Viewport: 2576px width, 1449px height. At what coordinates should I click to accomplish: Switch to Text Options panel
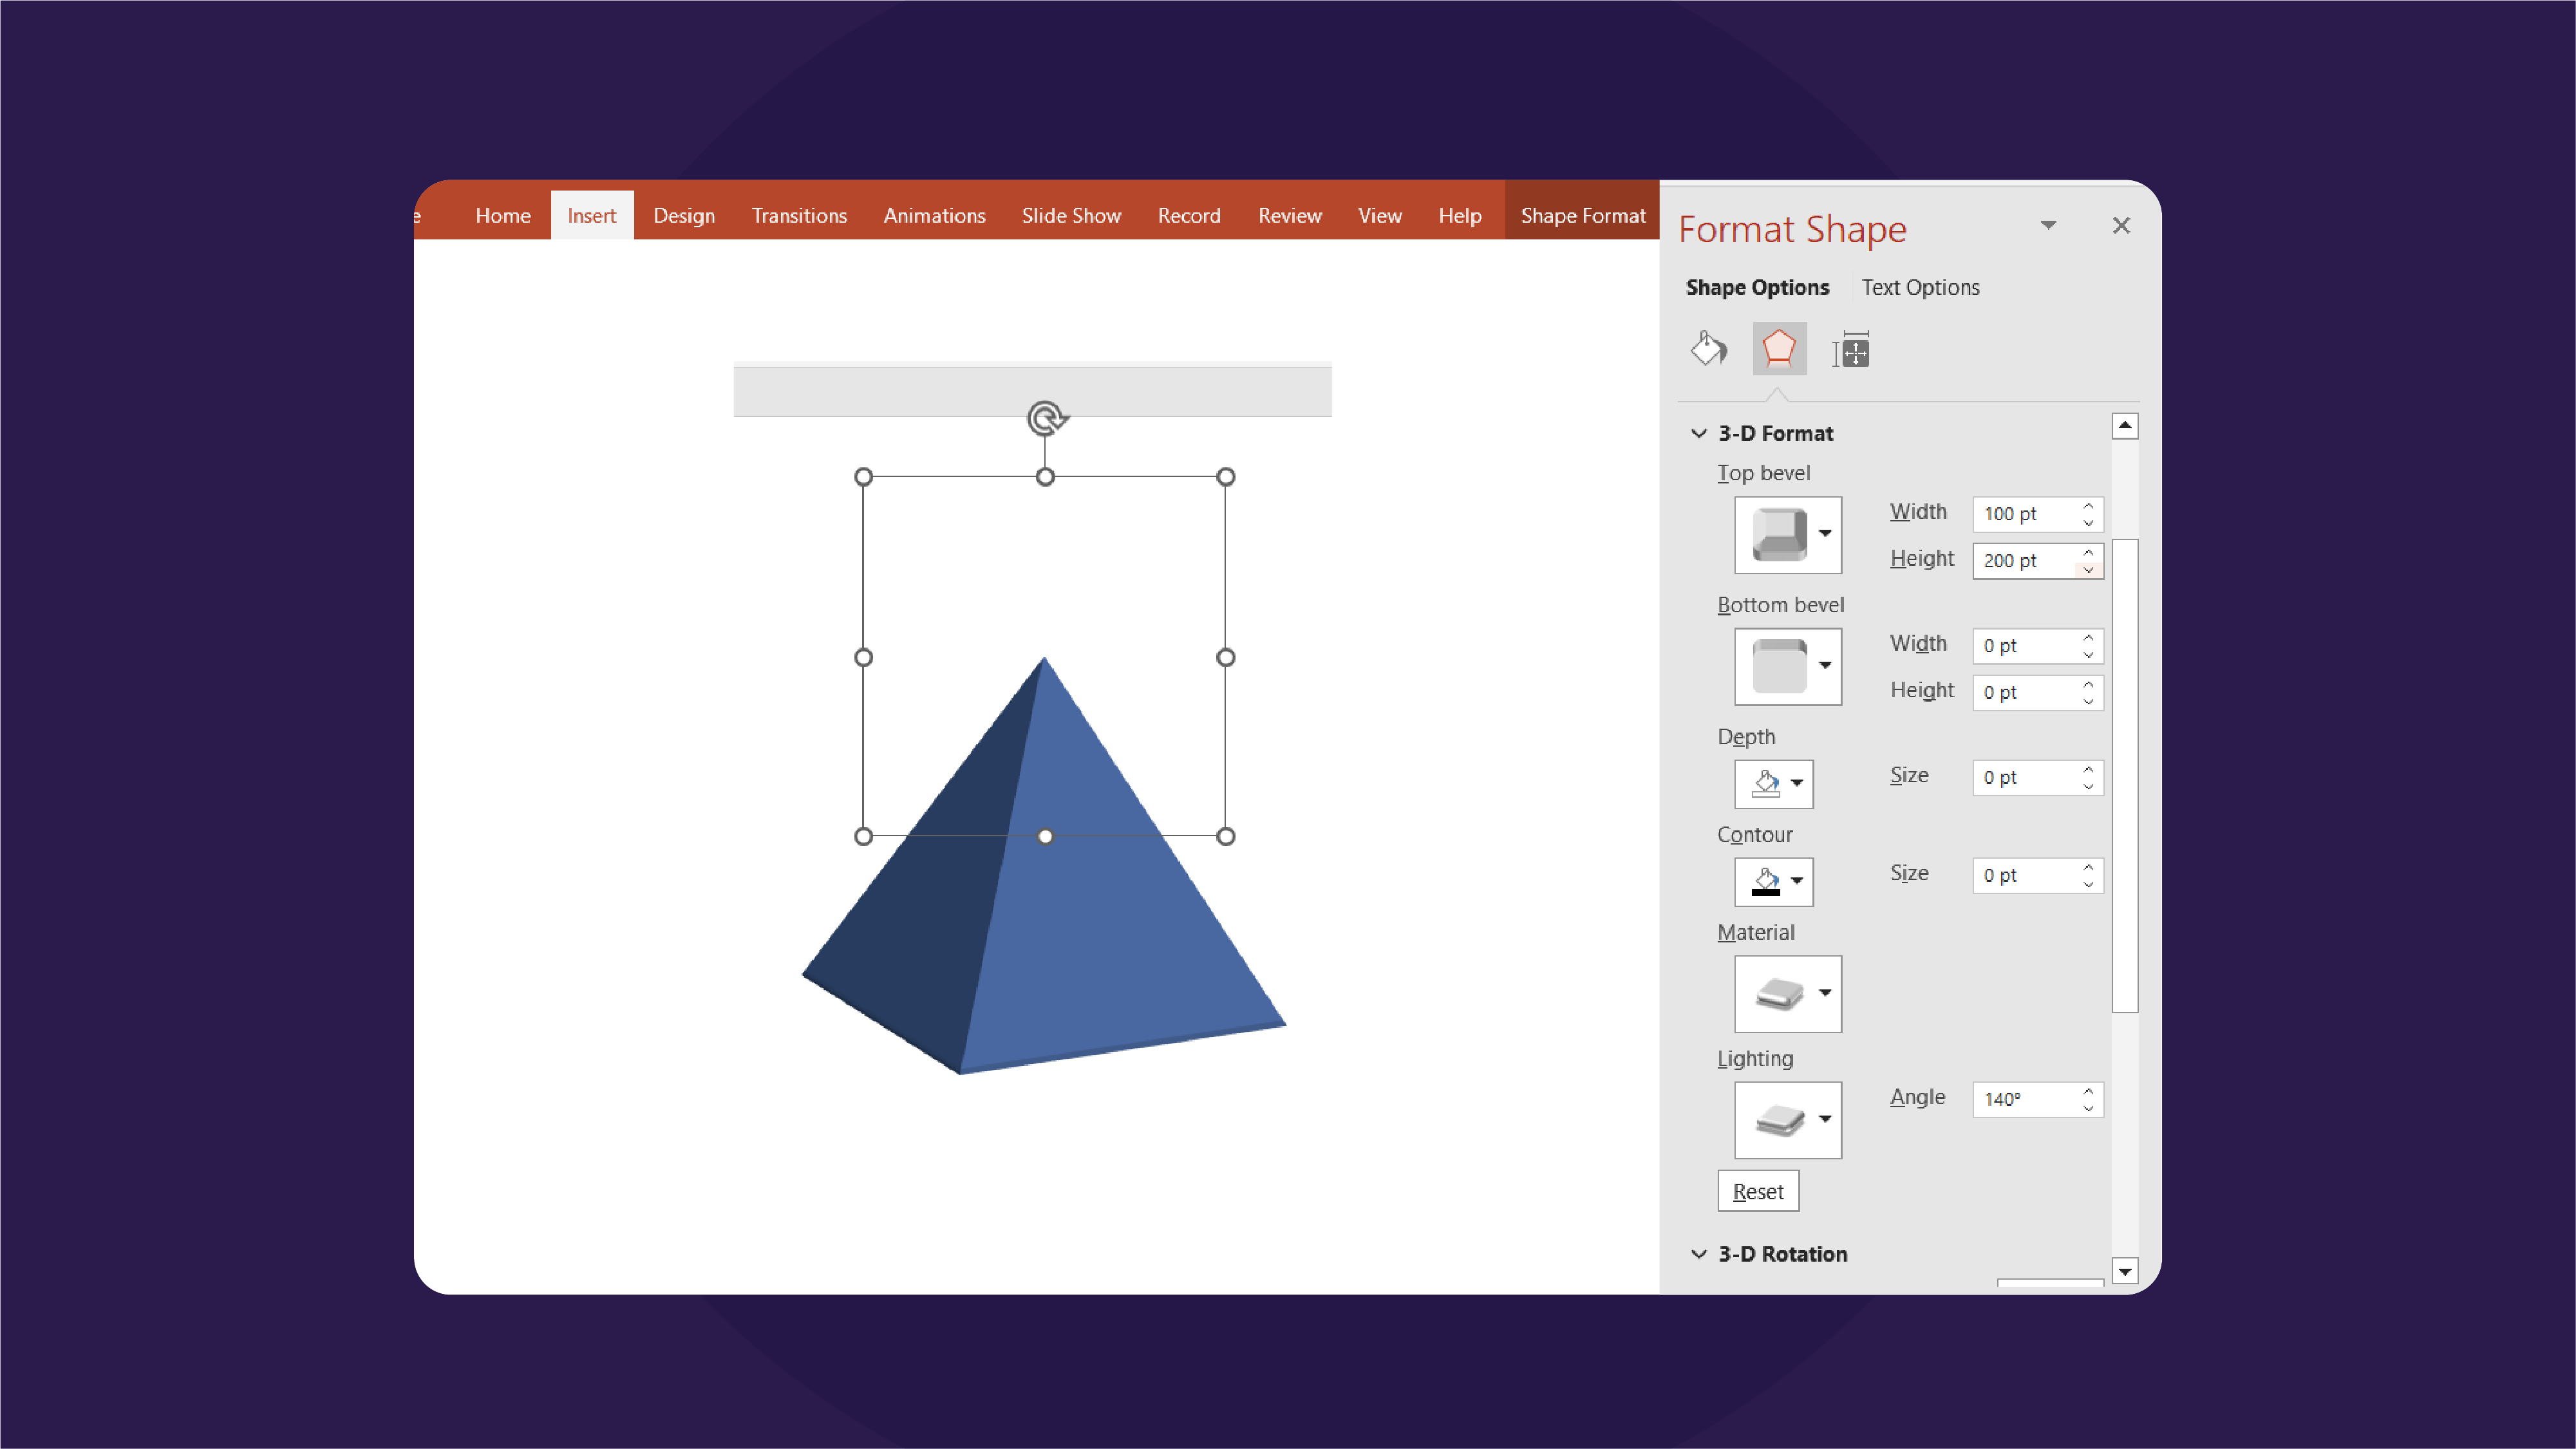click(1920, 286)
